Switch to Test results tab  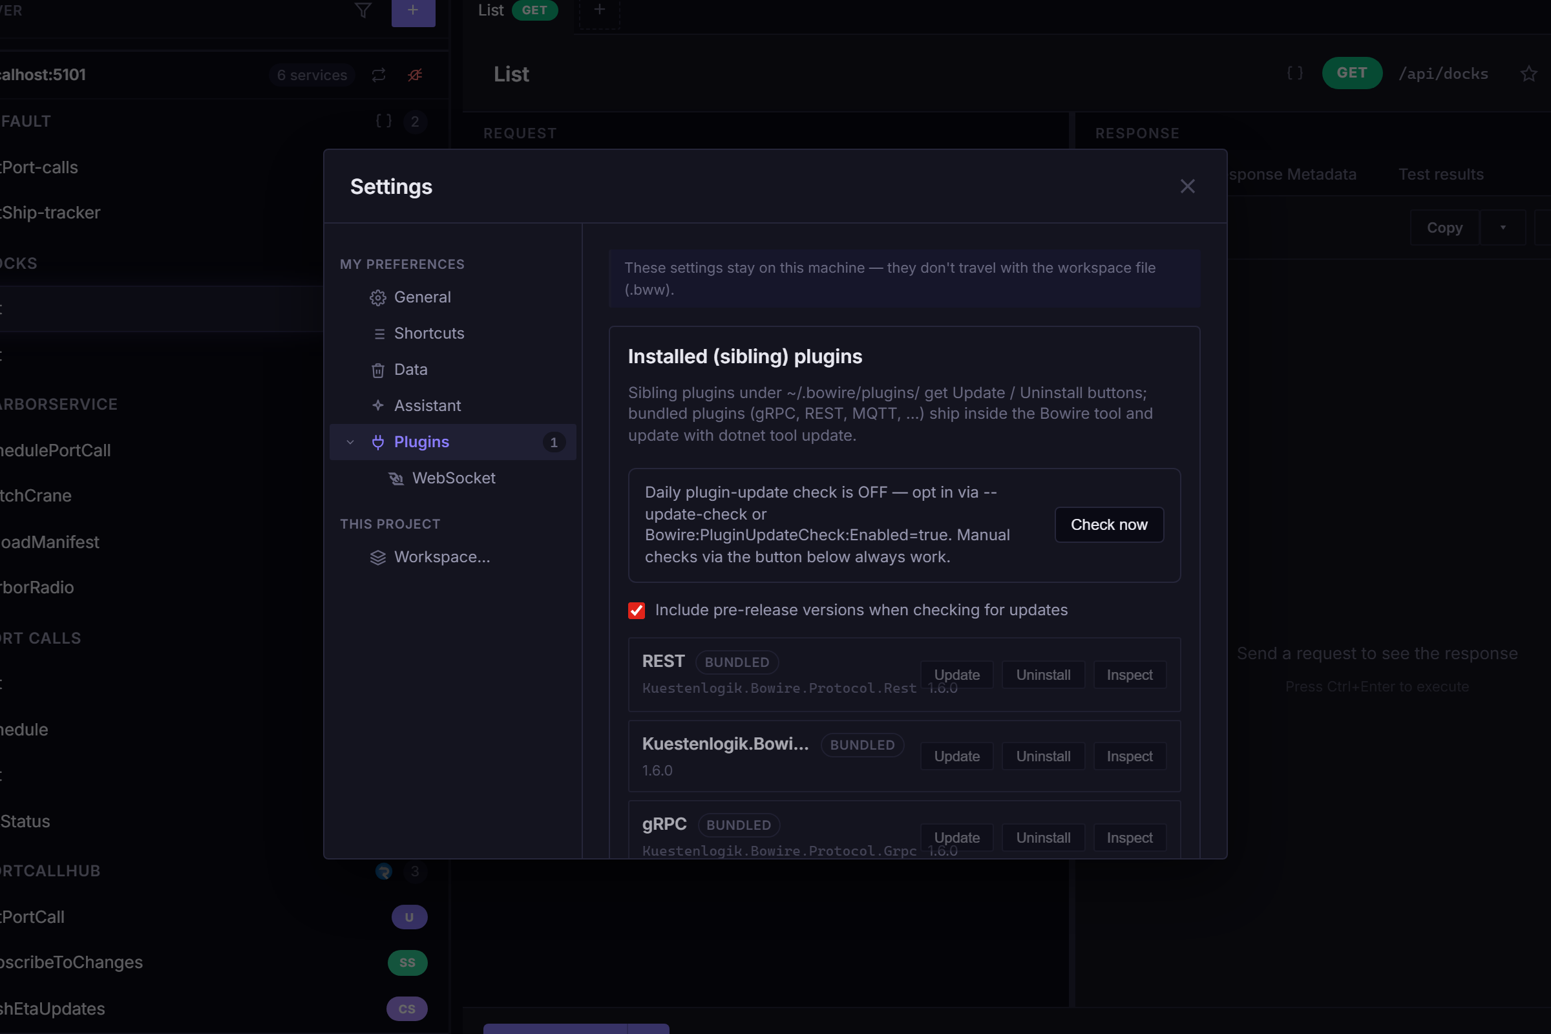coord(1441,174)
